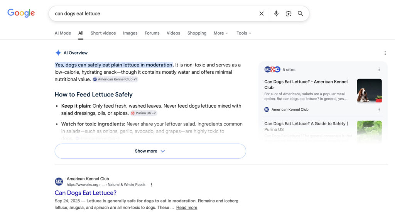
Task: Open Google Lens image search icon
Action: point(289,13)
